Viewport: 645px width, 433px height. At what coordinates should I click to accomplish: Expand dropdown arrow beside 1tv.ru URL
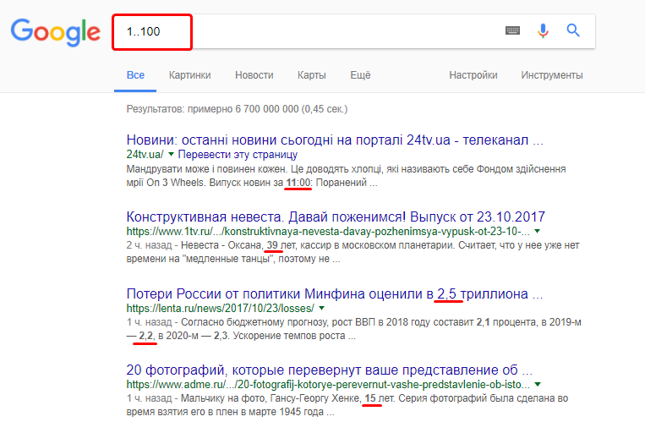click(538, 231)
